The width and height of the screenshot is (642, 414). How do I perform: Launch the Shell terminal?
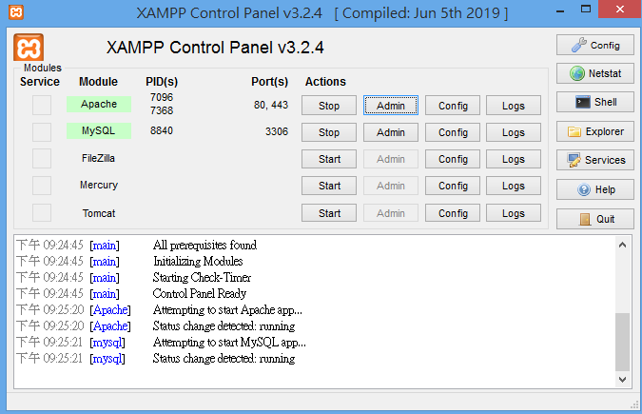594,102
